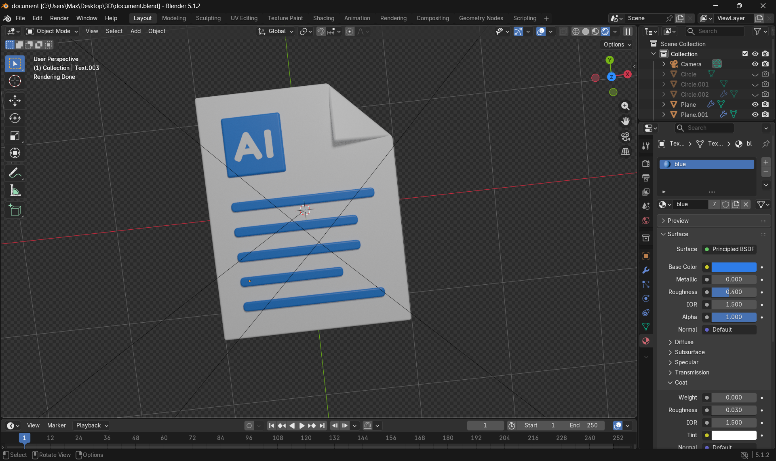Toggle proportional editing

pyautogui.click(x=350, y=32)
